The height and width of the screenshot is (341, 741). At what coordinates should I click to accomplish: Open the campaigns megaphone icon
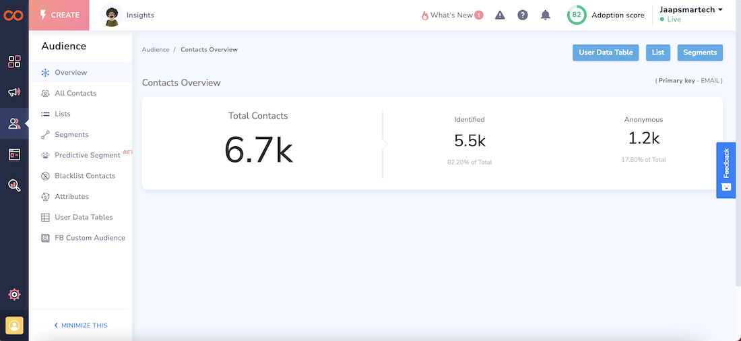[x=14, y=93]
